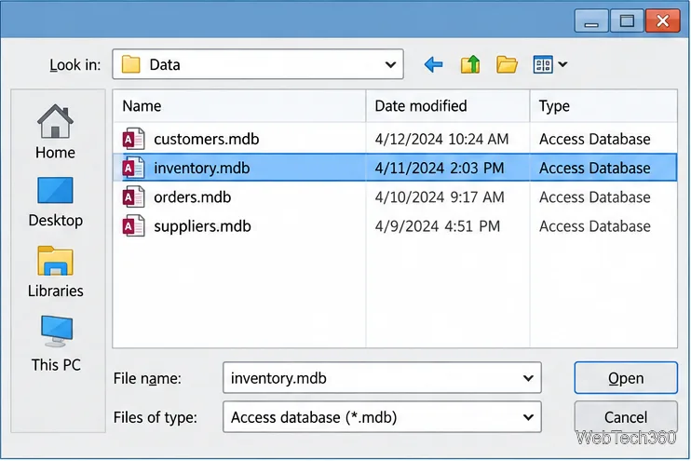Click the Data folder name in Look in

tap(165, 65)
